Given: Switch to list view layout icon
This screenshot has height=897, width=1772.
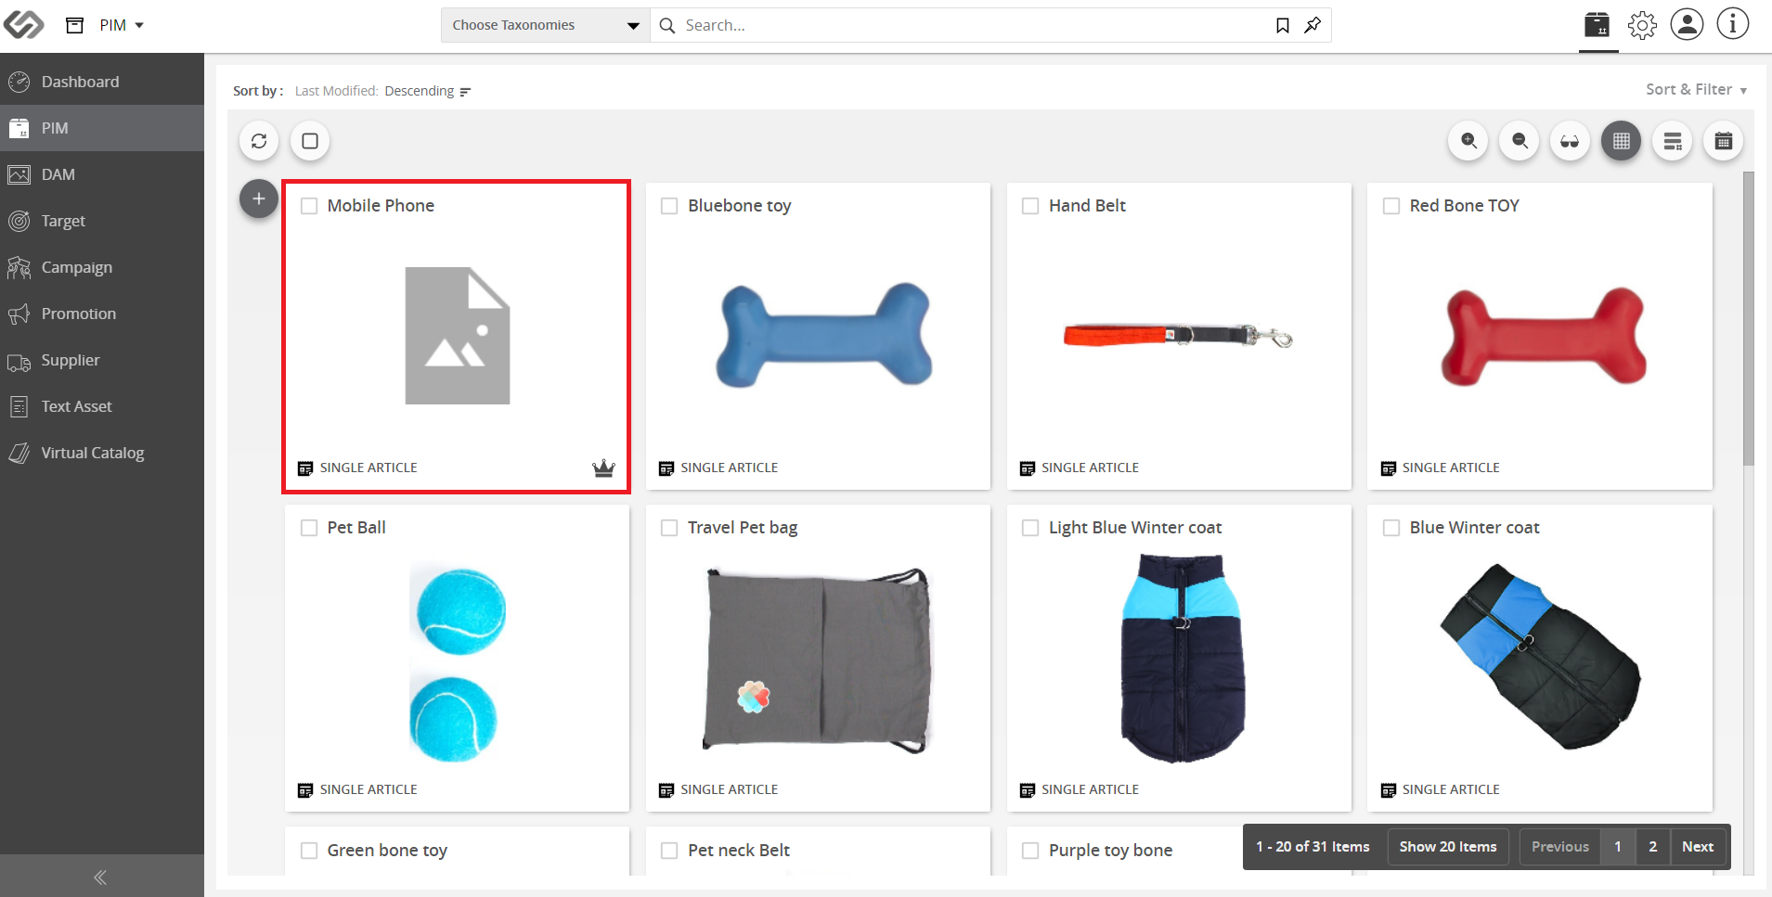Looking at the screenshot, I should 1673,141.
